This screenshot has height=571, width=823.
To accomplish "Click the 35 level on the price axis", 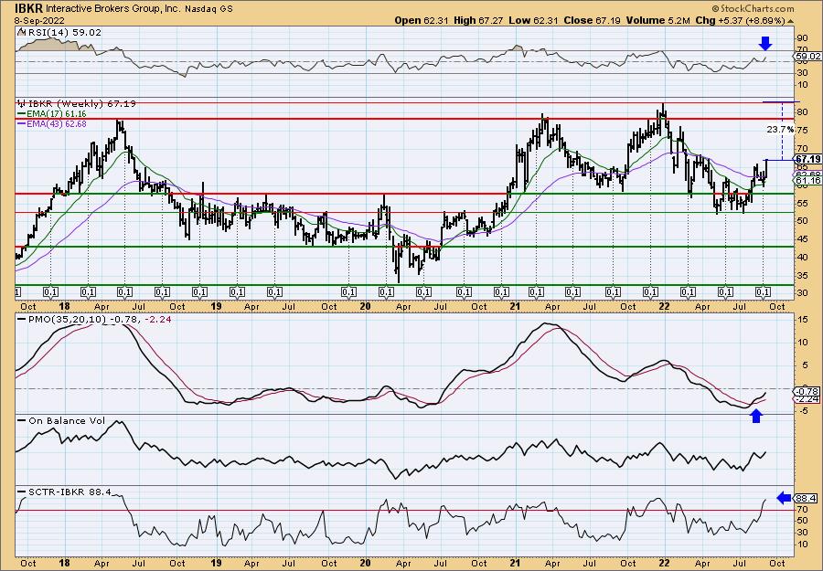I will [801, 275].
